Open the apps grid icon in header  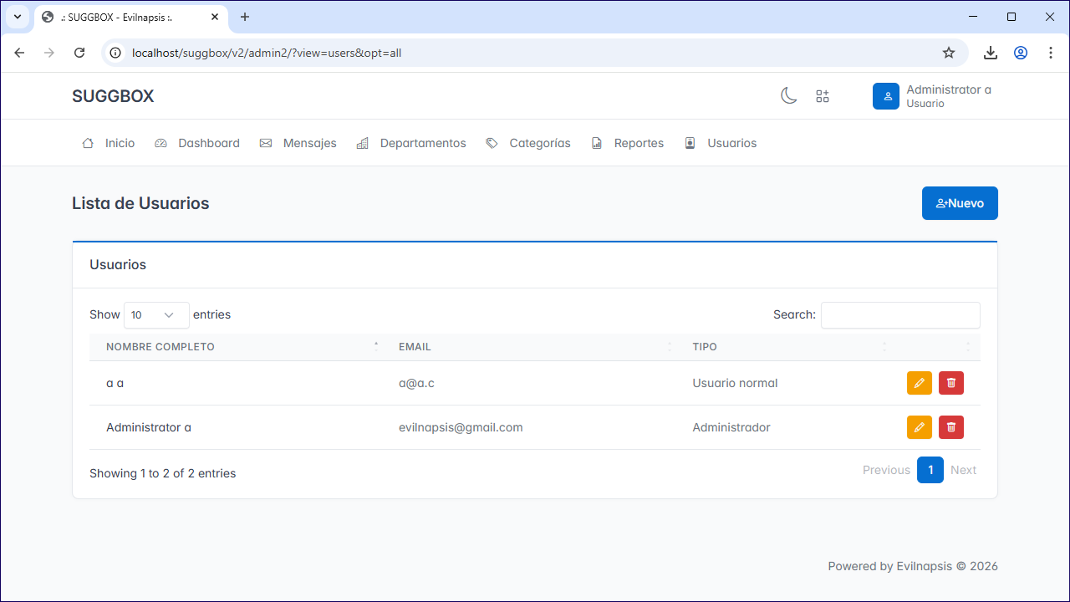click(823, 96)
